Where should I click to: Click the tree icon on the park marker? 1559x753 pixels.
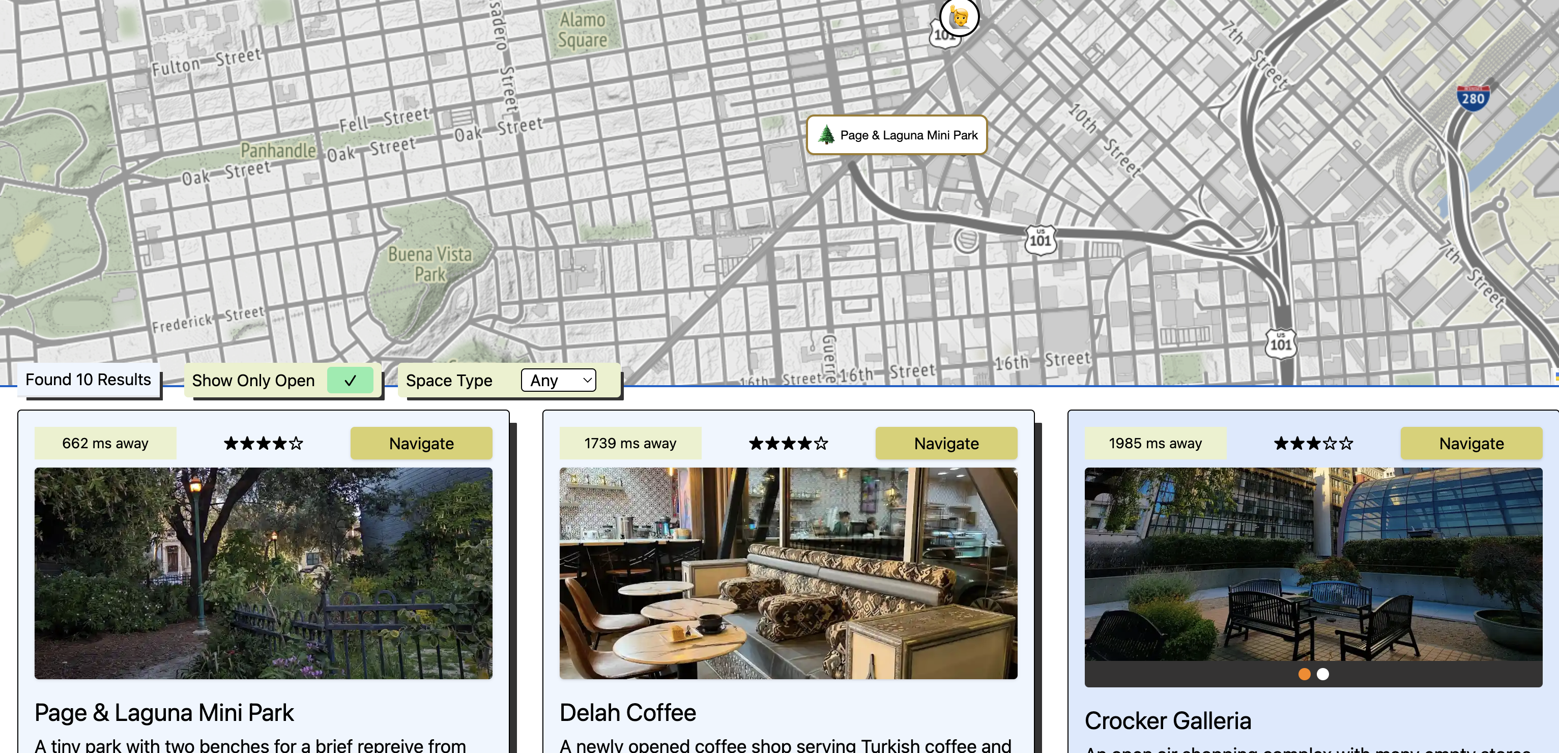[826, 134]
